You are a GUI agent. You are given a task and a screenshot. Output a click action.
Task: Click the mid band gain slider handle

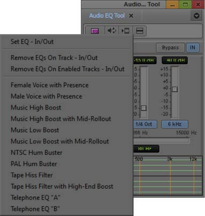point(144,108)
